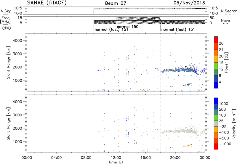Image resolution: width=237 pixels, height=164 pixels.
Task: Click the N.Sky axis label
Action: click(6, 11)
